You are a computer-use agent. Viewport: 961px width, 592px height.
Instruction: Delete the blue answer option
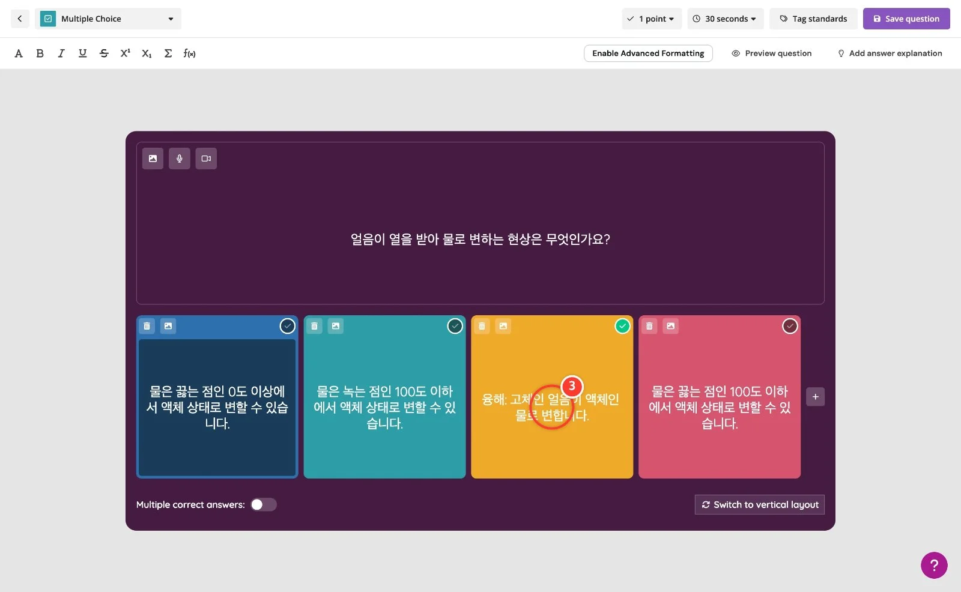147,326
